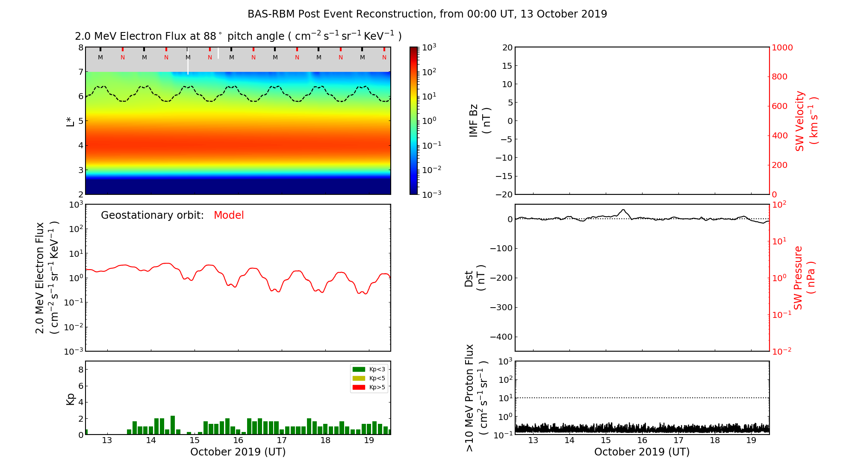Click the flux colorbar beside the heatmap

[413, 120]
